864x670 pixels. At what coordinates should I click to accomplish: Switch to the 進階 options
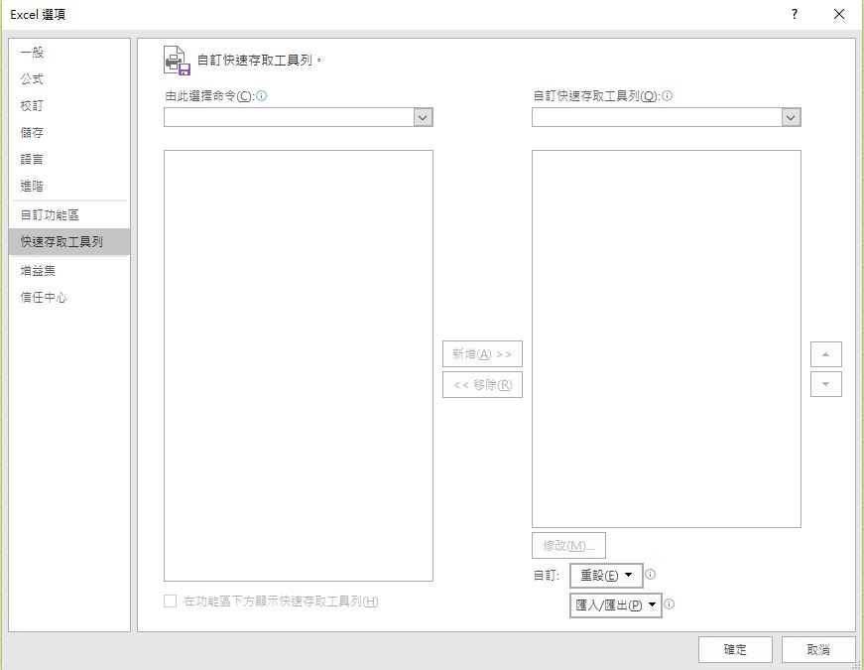pos(68,186)
